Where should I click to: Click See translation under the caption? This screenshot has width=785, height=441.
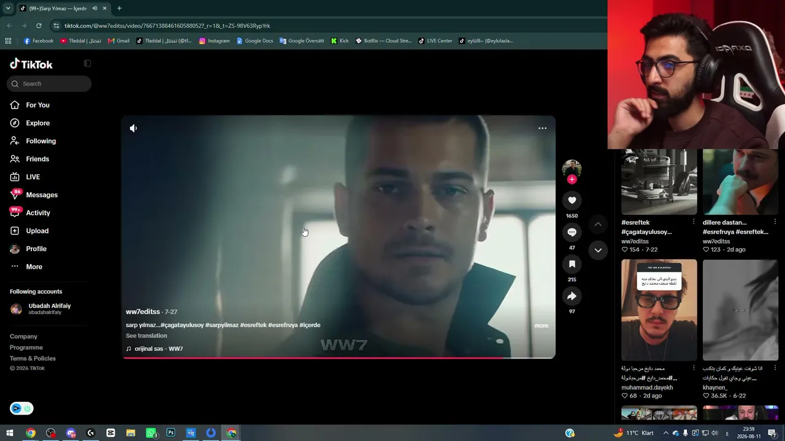tap(146, 336)
